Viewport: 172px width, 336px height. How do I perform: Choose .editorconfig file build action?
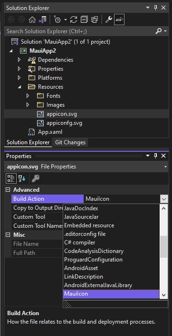111,234
